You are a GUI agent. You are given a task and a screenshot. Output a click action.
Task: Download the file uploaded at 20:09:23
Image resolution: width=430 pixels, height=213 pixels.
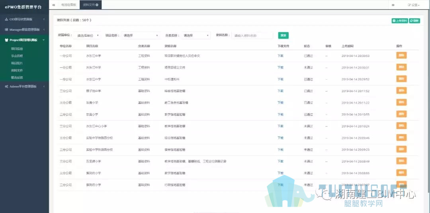tap(280, 150)
